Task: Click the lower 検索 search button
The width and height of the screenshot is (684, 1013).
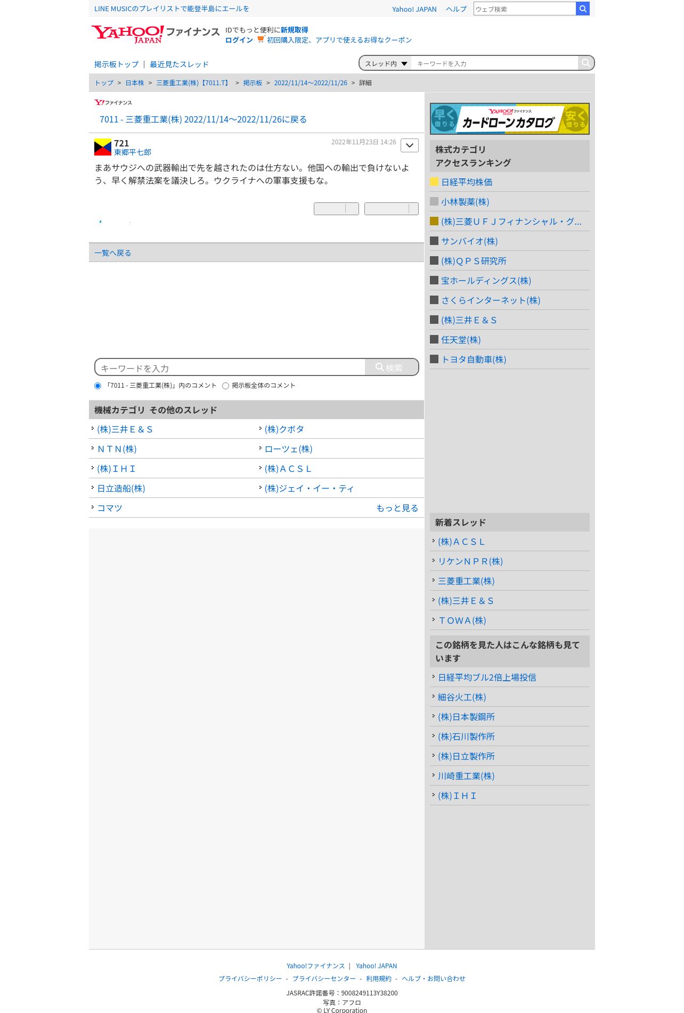Action: click(392, 367)
